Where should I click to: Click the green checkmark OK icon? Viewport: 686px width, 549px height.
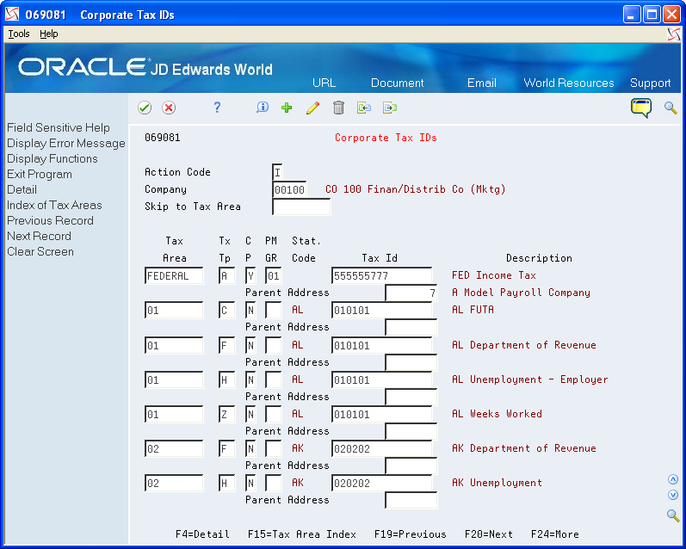145,108
